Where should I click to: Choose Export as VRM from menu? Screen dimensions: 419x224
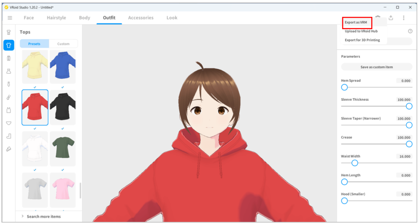(x=356, y=23)
